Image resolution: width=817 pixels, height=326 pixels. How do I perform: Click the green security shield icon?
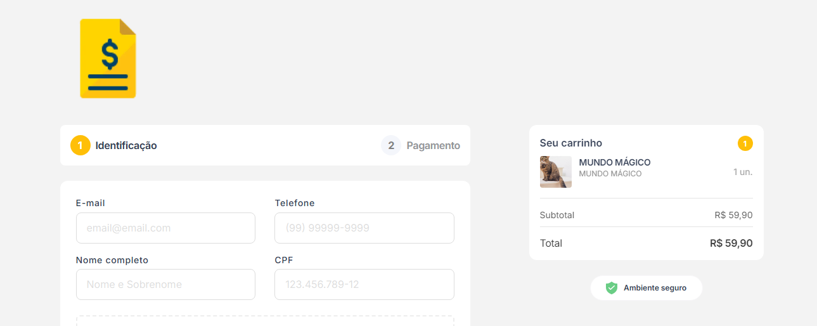(611, 288)
